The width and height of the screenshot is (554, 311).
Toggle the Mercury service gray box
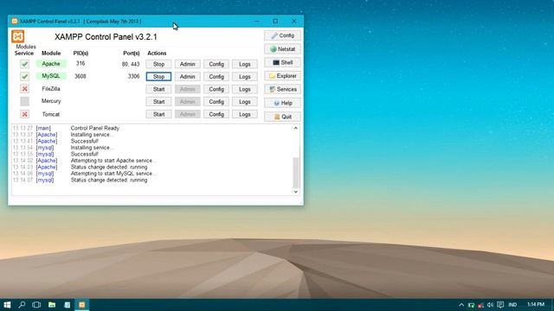pyautogui.click(x=24, y=102)
